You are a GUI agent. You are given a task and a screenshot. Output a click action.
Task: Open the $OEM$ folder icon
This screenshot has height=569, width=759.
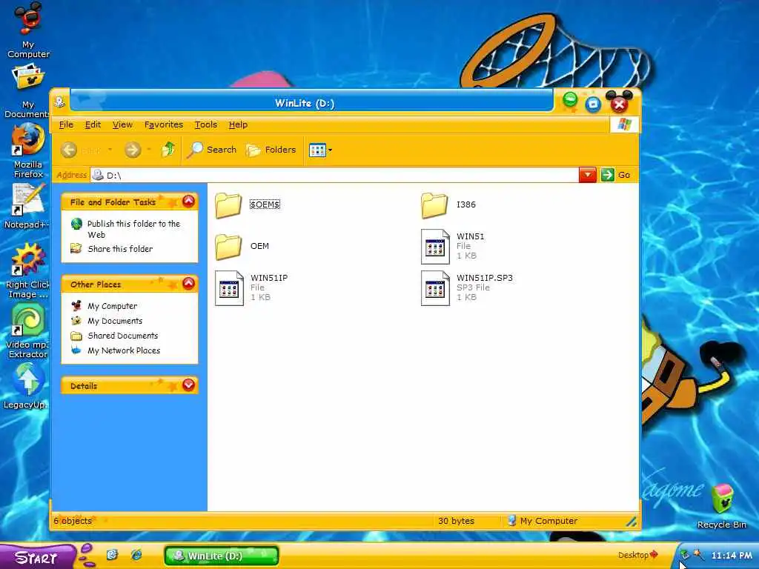pos(228,205)
